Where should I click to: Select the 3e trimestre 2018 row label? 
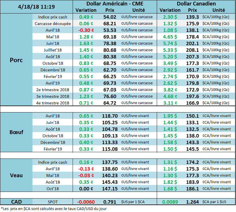click(53, 96)
